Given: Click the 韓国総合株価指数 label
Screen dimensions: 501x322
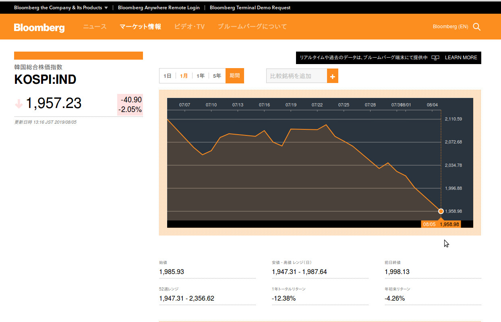Looking at the screenshot, I should click(38, 67).
